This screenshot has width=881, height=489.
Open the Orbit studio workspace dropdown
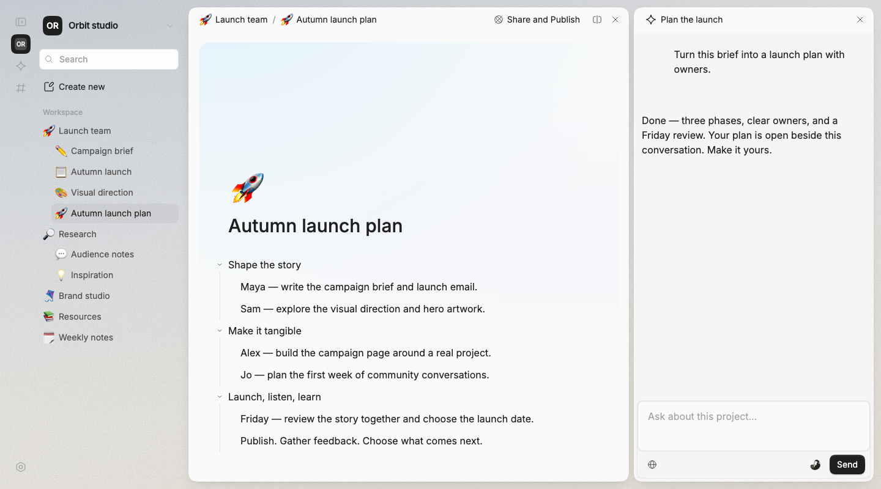pos(170,26)
